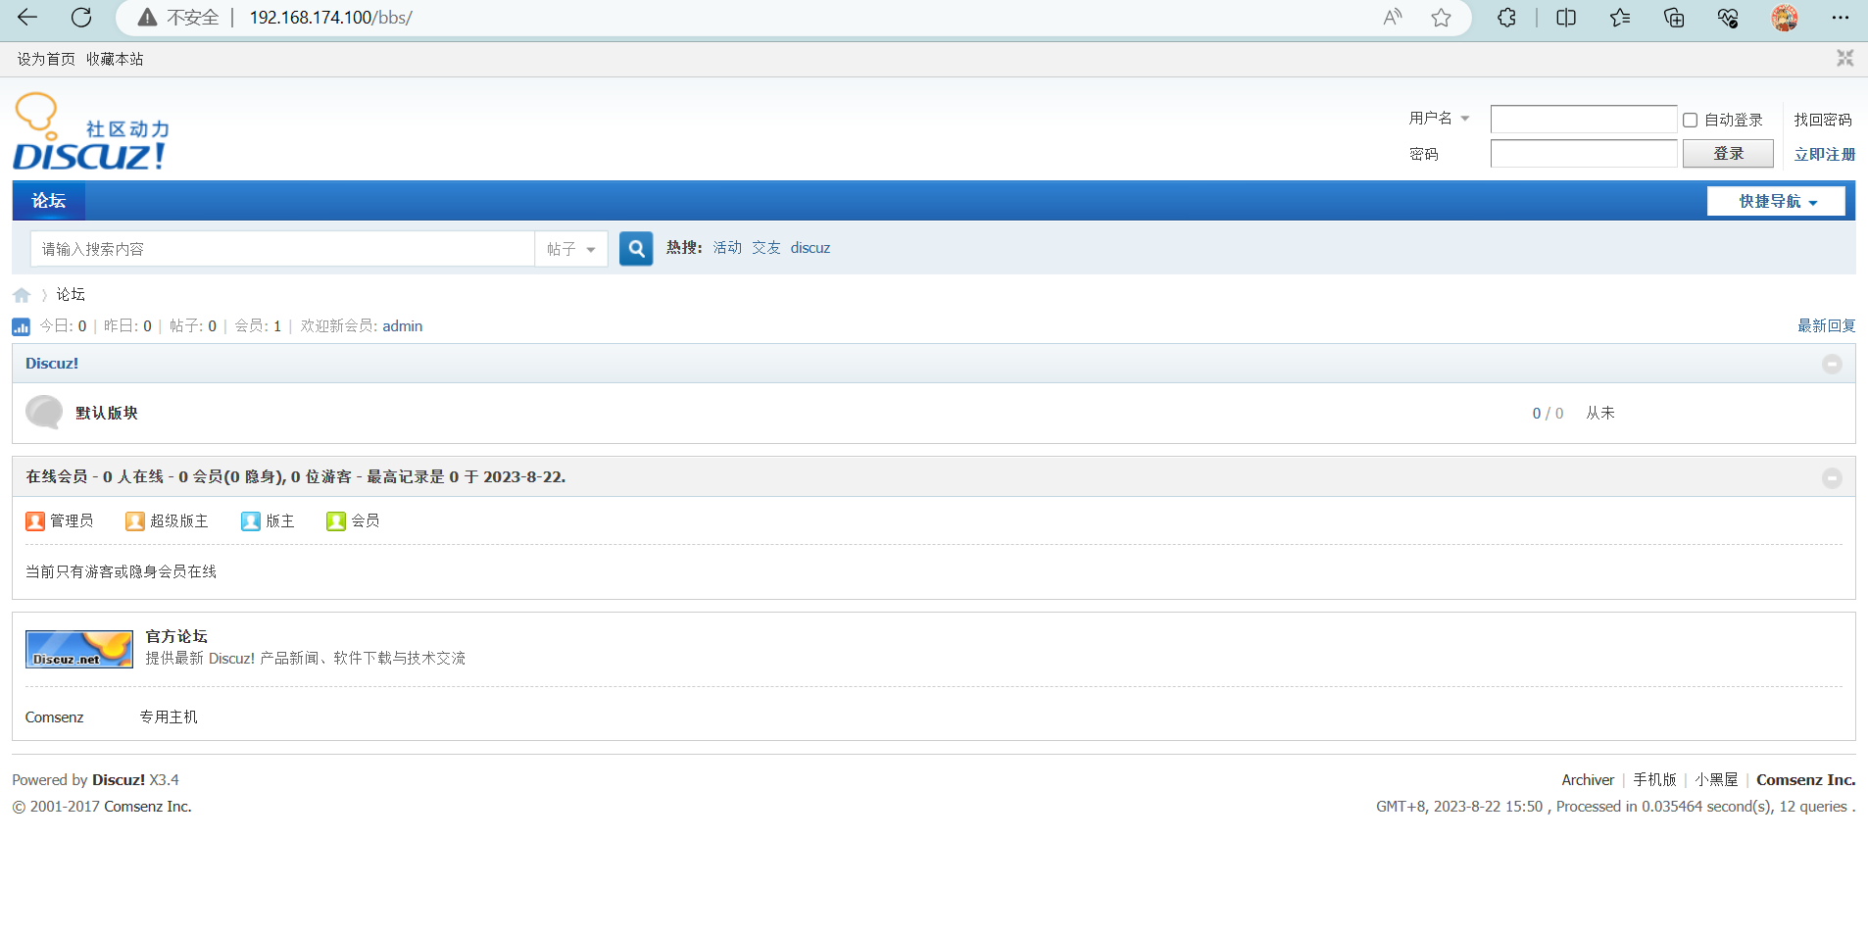Click the 管理员 administrator icon
Image resolution: width=1868 pixels, height=939 pixels.
tap(35, 520)
